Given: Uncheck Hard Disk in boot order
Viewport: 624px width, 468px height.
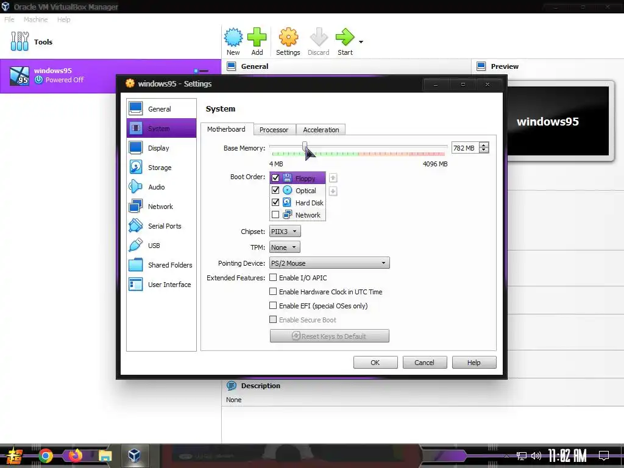Looking at the screenshot, I should click(x=275, y=202).
